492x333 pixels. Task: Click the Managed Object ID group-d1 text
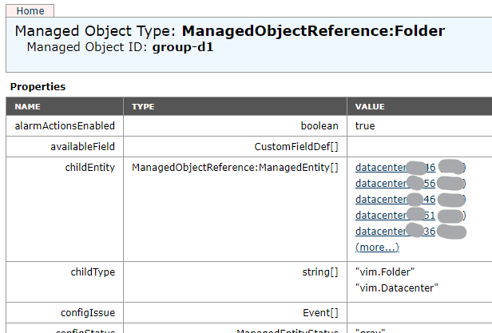[183, 47]
